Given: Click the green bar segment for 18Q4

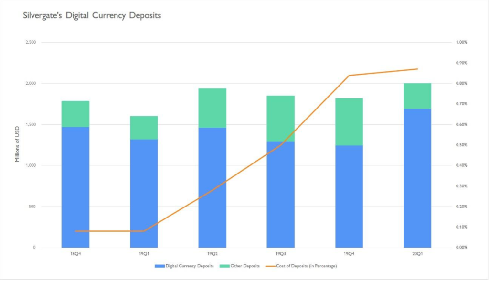Looking at the screenshot, I should click(75, 114).
